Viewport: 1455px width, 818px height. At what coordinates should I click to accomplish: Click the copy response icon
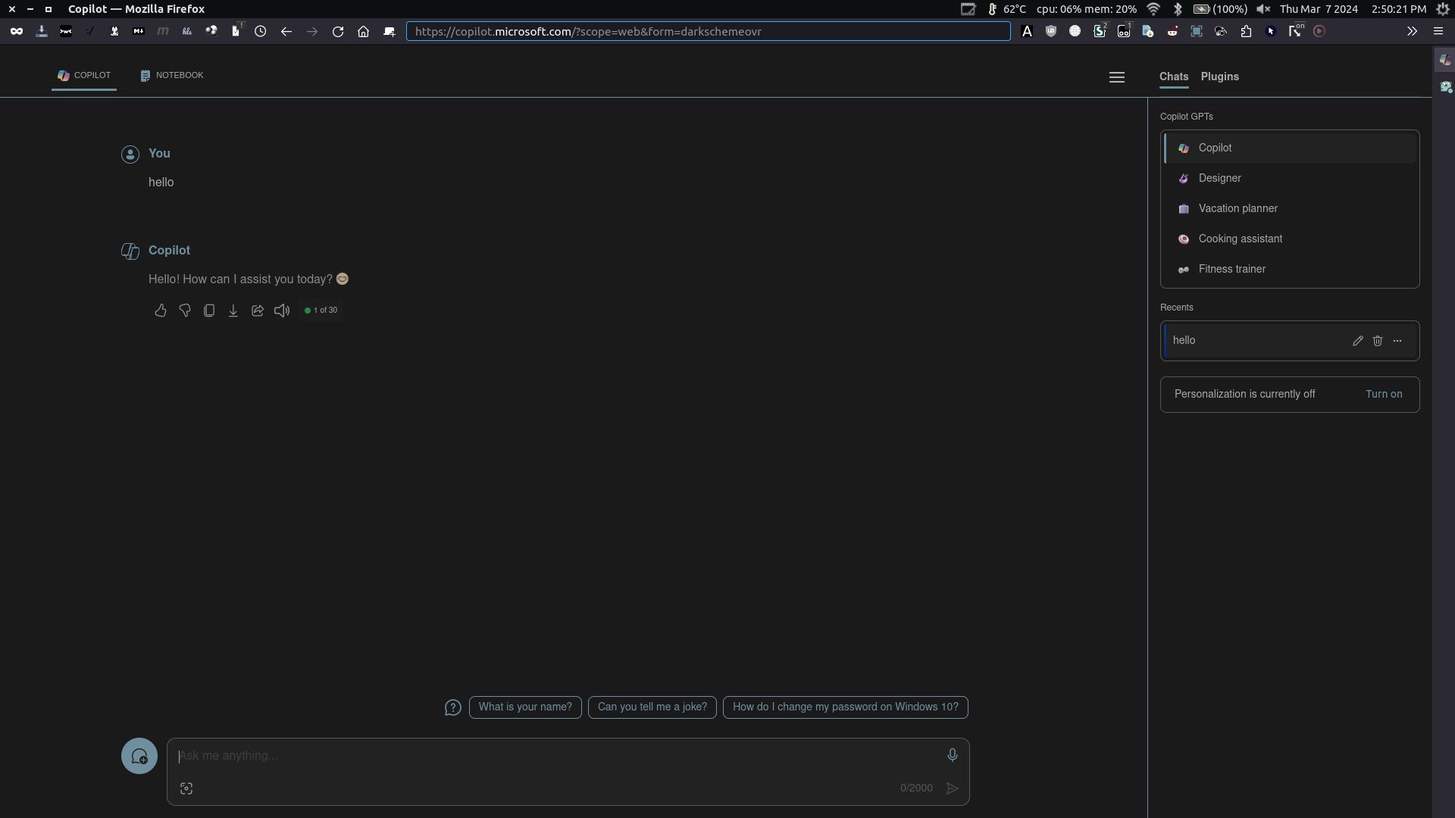209,310
